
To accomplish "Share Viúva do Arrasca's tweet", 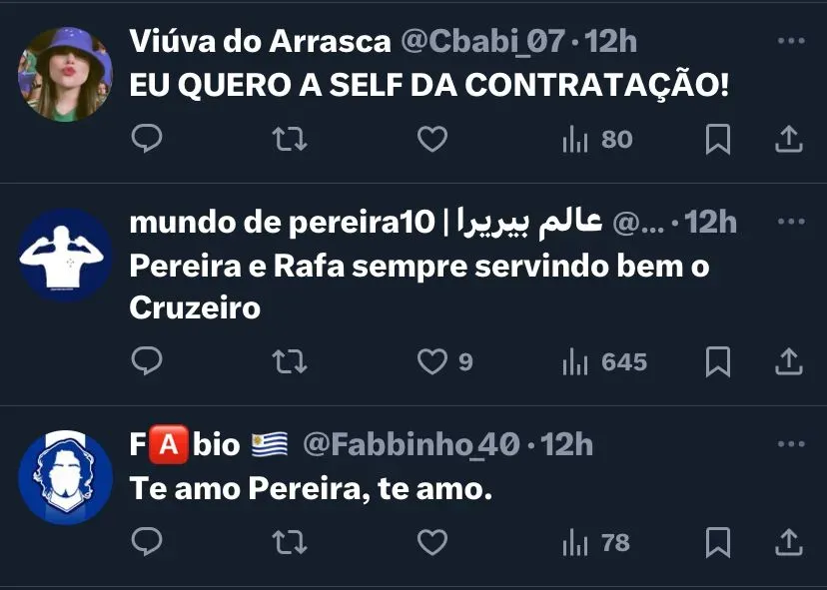I will point(788,139).
